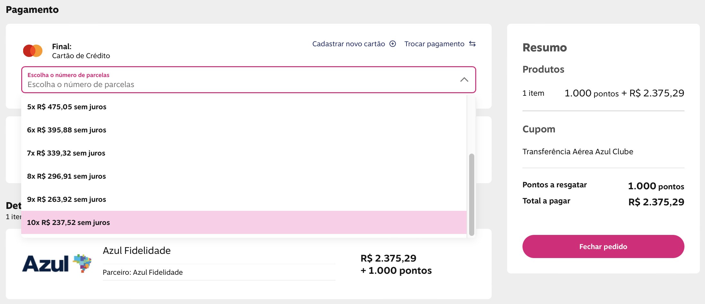The width and height of the screenshot is (705, 304).
Task: Click the plus icon beside Cadastrar novo cartão
Action: [x=393, y=44]
